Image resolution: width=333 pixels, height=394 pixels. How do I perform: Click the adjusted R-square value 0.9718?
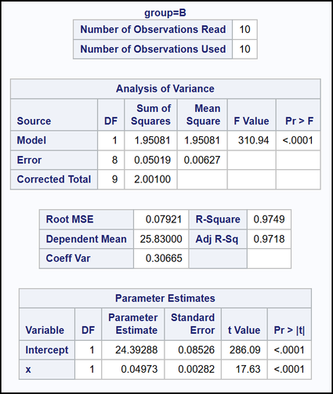point(269,239)
